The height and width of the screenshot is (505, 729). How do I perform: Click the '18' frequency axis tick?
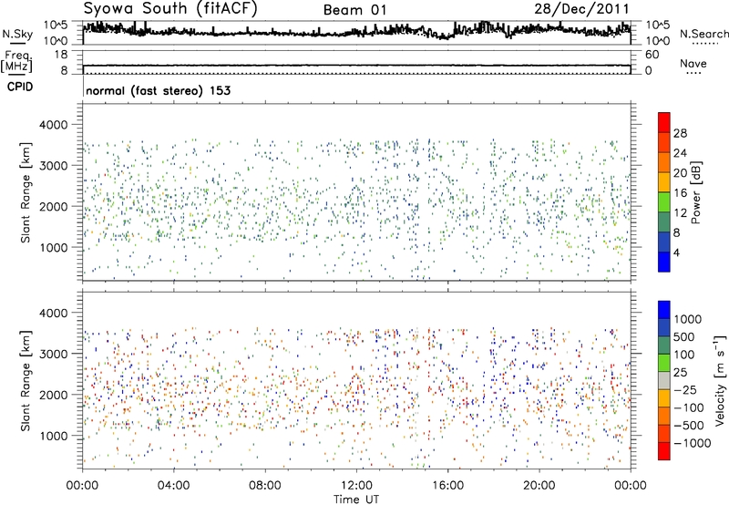61,55
